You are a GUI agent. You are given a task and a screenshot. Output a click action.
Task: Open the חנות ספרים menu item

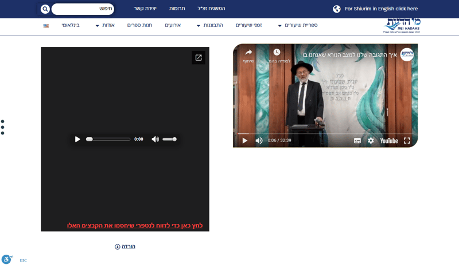point(139,25)
